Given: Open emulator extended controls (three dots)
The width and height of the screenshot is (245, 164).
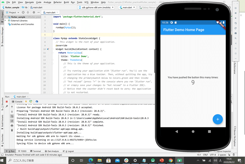Looking at the screenshot, I should point(236,59).
